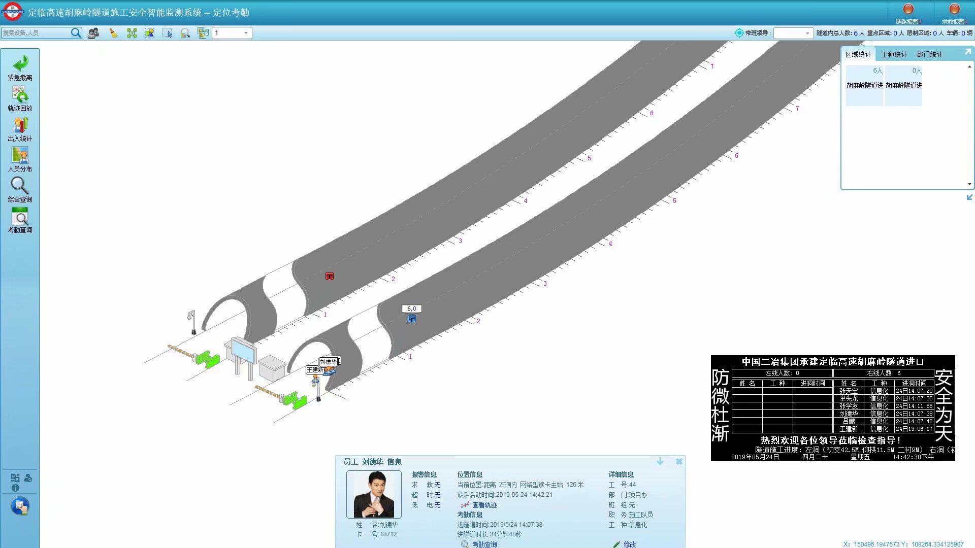Switch to 工种统计 tab
This screenshot has height=548, width=975.
click(x=894, y=54)
